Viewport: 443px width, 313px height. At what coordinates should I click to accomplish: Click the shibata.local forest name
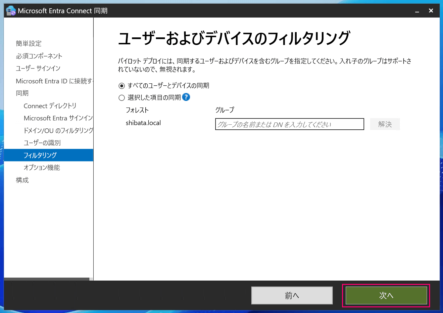(x=143, y=123)
